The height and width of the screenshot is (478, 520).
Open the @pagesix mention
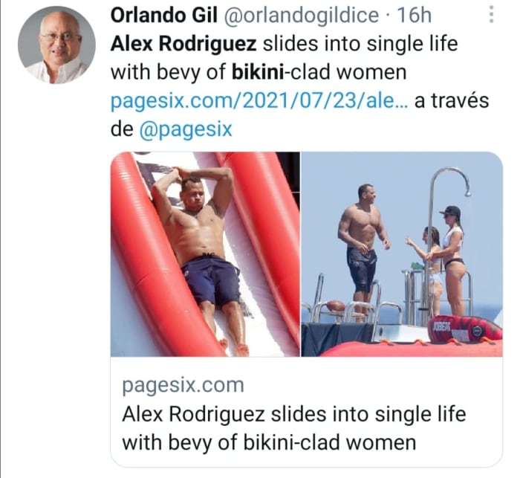pyautogui.click(x=186, y=129)
